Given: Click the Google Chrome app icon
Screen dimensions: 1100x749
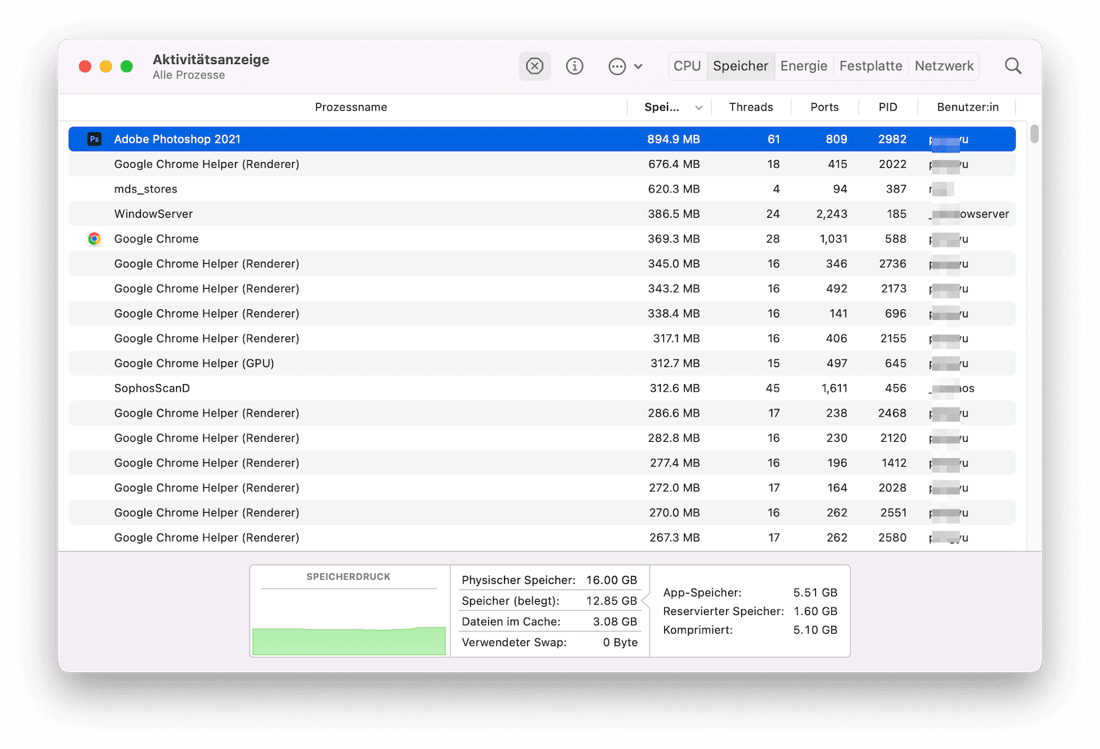Looking at the screenshot, I should pyautogui.click(x=94, y=238).
